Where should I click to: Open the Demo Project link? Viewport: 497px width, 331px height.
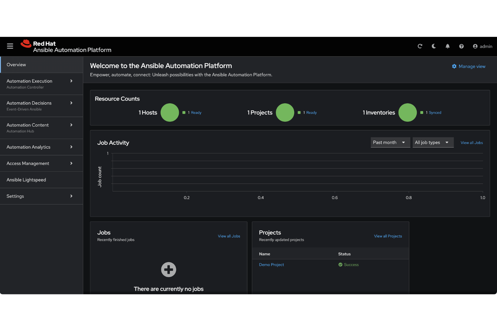271,265
